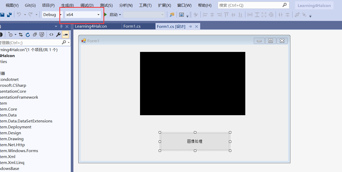Image resolution: width=342 pixels, height=172 pixels.
Task: Open the View Code icon for Form1
Action: 51,34
